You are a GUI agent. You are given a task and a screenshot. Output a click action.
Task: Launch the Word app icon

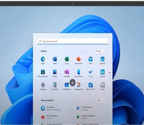pos(55,59)
